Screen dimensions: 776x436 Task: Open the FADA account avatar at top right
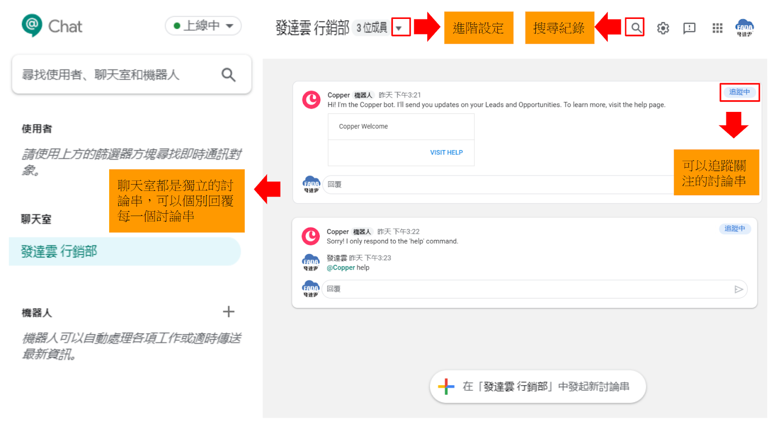pyautogui.click(x=744, y=28)
